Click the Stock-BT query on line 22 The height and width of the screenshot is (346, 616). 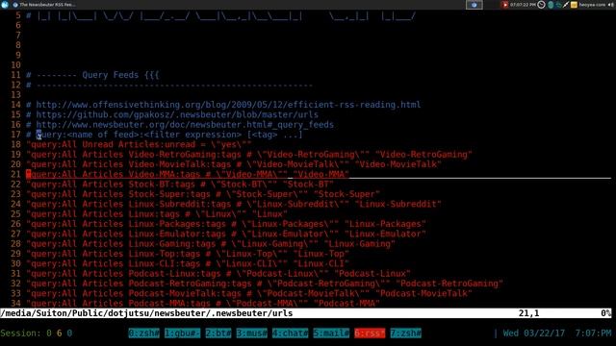pyautogui.click(x=180, y=185)
